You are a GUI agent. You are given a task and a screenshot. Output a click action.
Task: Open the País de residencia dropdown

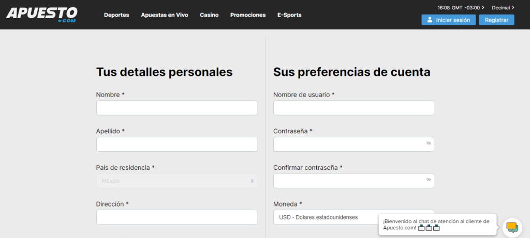(176, 181)
